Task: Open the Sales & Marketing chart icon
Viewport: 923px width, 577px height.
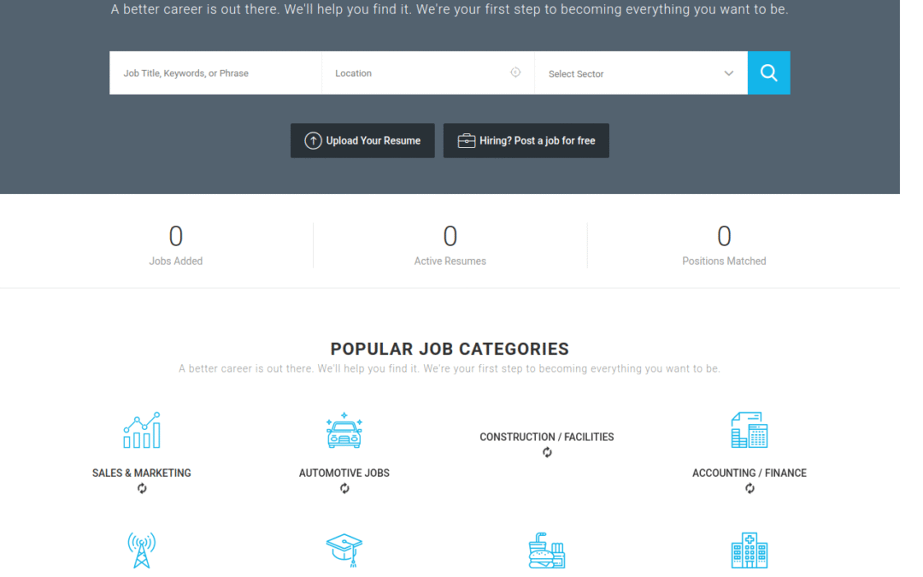Action: coord(142,430)
